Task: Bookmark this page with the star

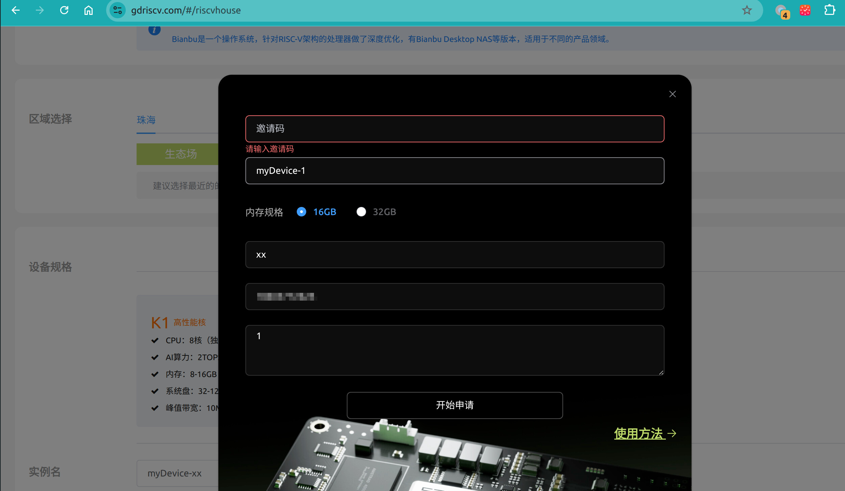Action: [x=747, y=10]
